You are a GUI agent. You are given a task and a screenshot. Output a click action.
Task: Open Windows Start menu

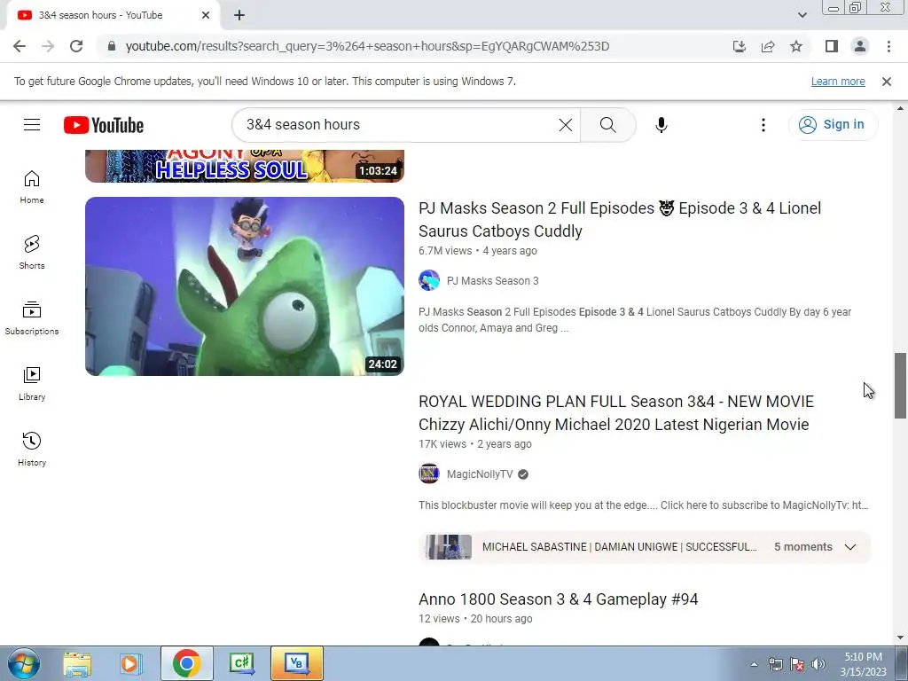click(x=24, y=663)
